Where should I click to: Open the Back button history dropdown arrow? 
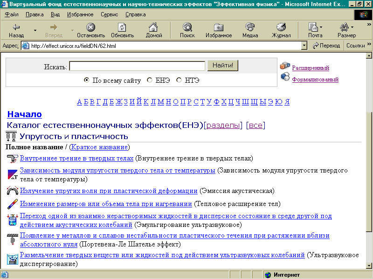point(35,31)
